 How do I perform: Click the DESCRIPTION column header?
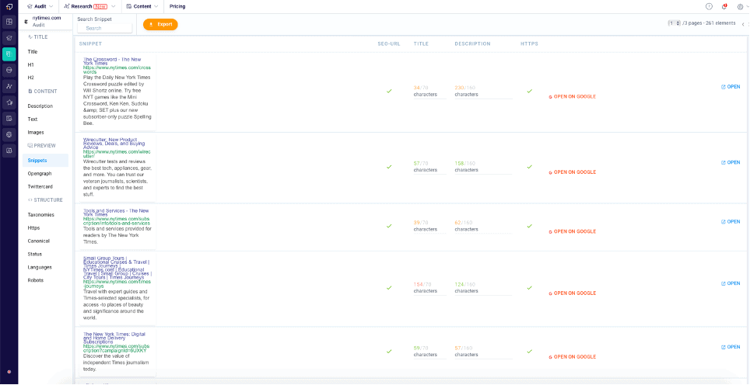[472, 44]
